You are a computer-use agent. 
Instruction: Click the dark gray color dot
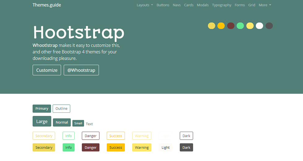click(269, 26)
